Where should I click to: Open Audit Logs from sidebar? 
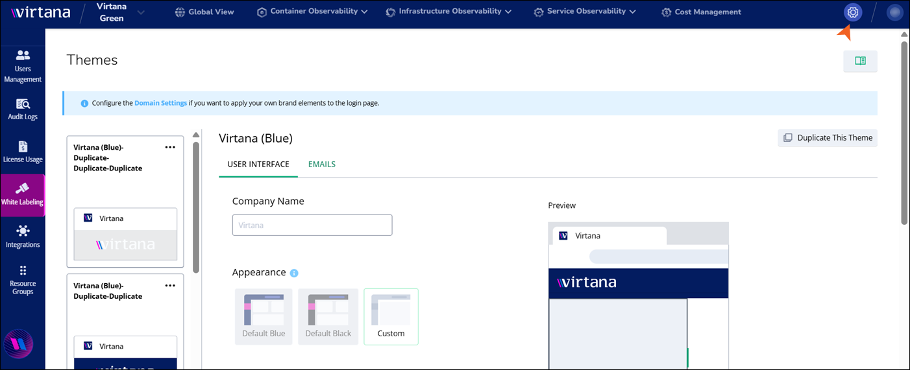tap(23, 109)
